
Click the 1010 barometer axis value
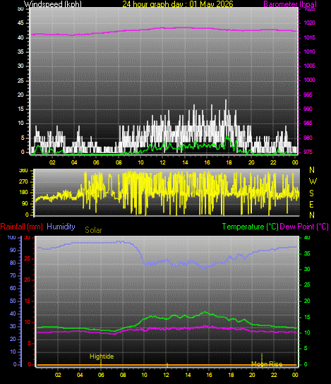(310, 52)
